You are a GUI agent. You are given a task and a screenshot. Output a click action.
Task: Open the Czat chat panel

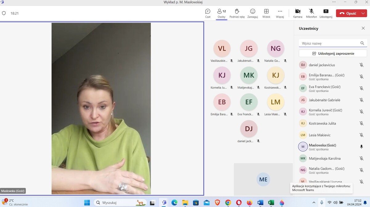tap(208, 13)
